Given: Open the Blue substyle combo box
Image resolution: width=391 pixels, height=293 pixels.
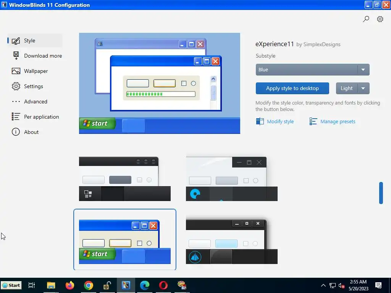Looking at the screenshot, I should click(x=312, y=70).
